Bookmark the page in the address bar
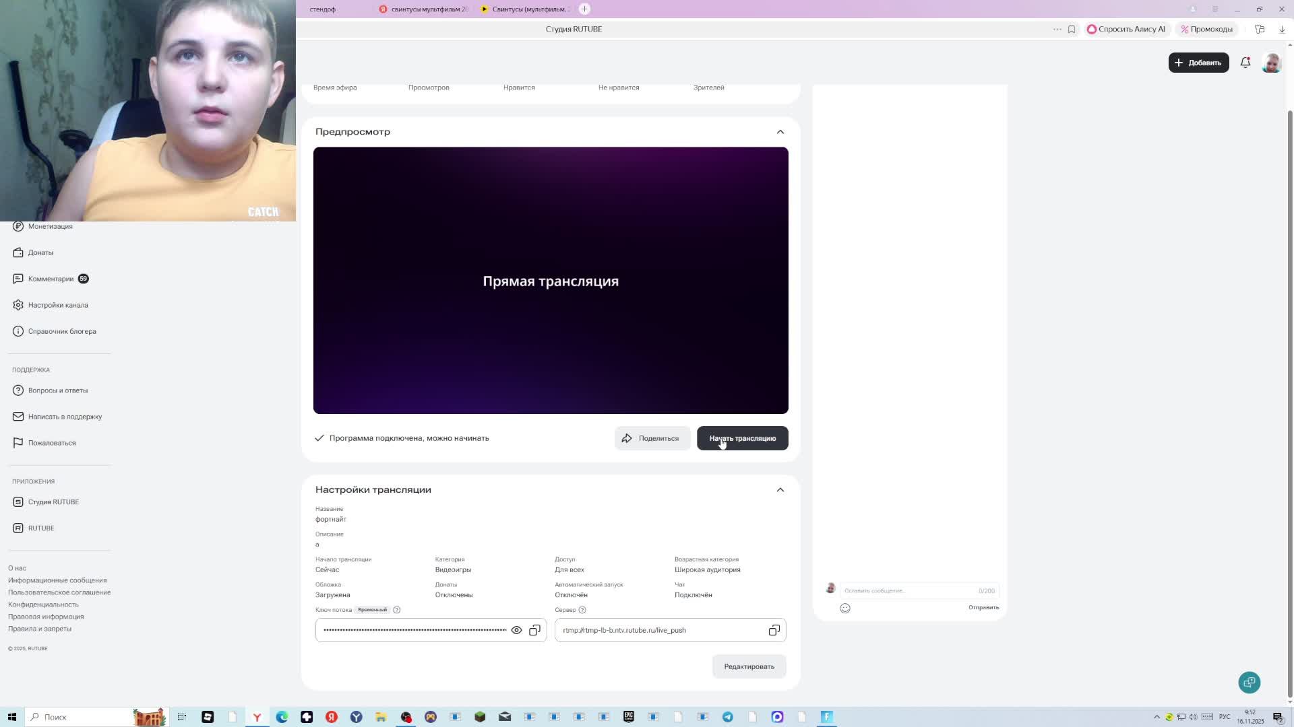The width and height of the screenshot is (1294, 727). pyautogui.click(x=1072, y=29)
